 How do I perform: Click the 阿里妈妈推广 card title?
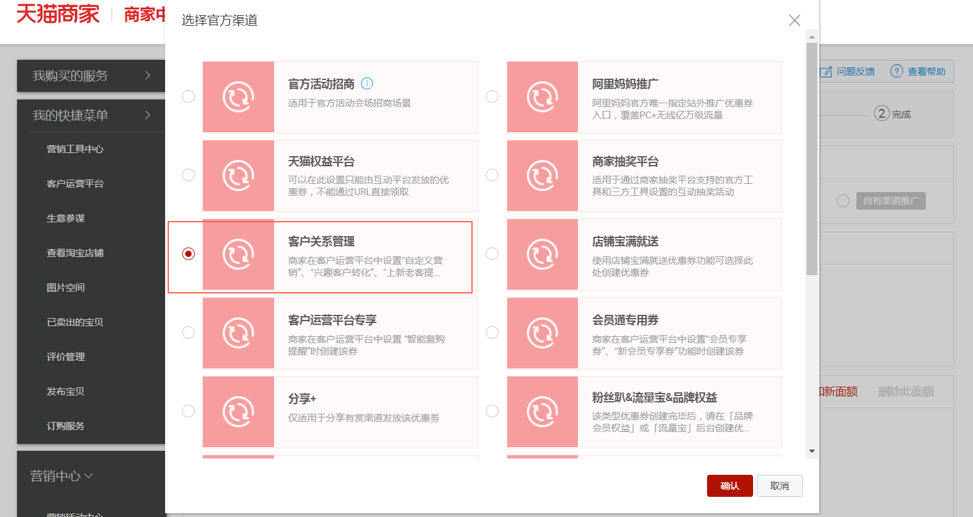click(x=625, y=84)
